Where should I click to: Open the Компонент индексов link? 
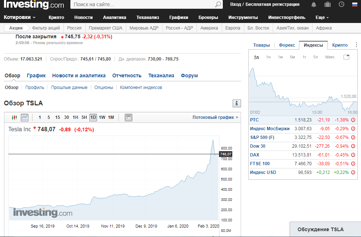[x=141, y=88]
